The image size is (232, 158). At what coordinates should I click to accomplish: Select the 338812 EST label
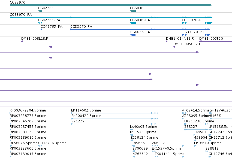(x=212, y=148)
